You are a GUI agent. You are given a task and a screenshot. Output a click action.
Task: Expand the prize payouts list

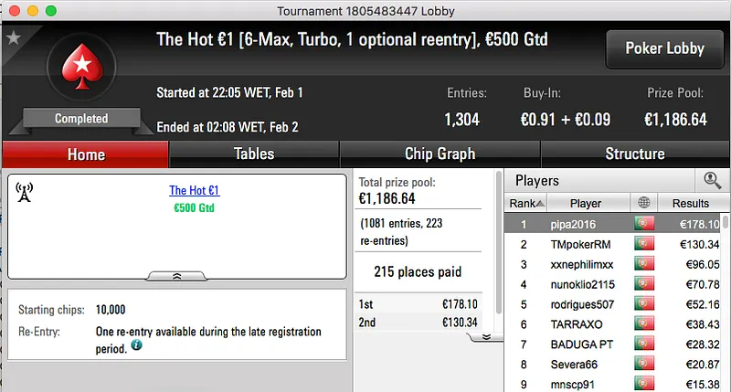486,336
